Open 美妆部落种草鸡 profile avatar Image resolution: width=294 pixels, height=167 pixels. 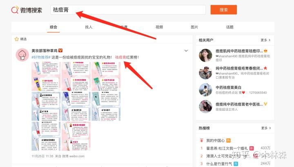pos(22,55)
